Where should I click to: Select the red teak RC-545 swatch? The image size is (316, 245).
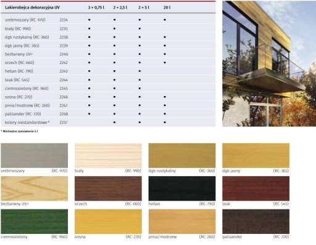pos(256,188)
